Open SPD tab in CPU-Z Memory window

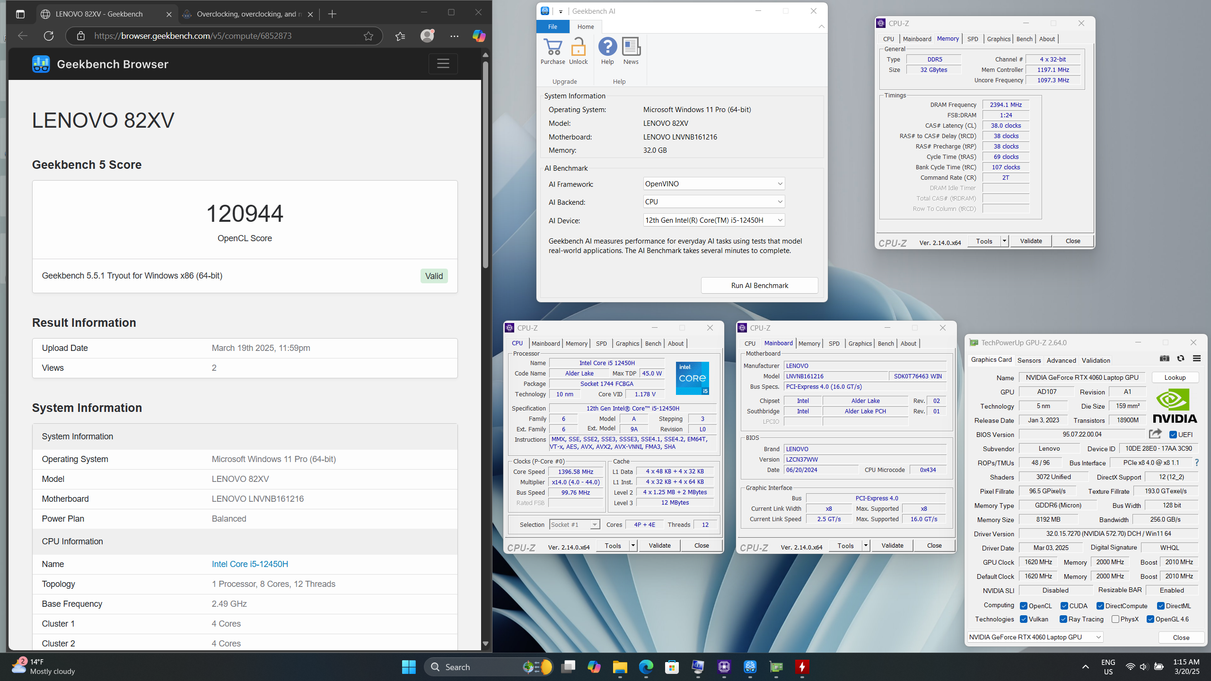coord(973,39)
